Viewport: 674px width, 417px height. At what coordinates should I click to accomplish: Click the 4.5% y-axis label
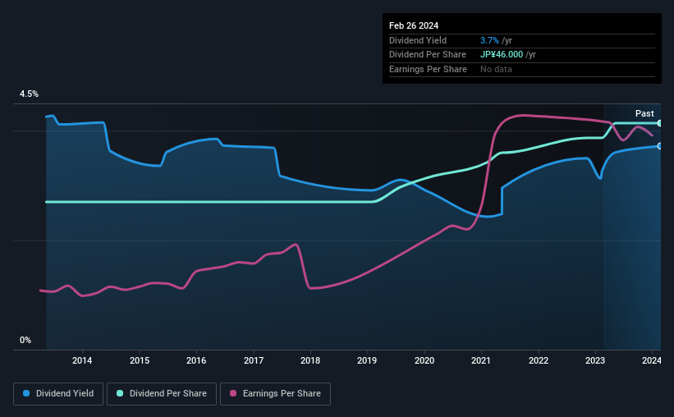29,94
